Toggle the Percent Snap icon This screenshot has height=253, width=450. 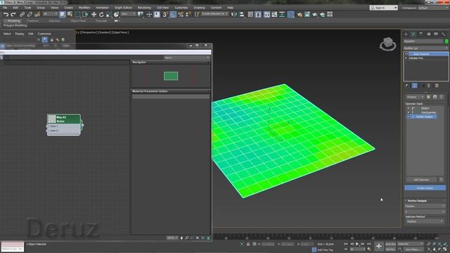pos(181,14)
